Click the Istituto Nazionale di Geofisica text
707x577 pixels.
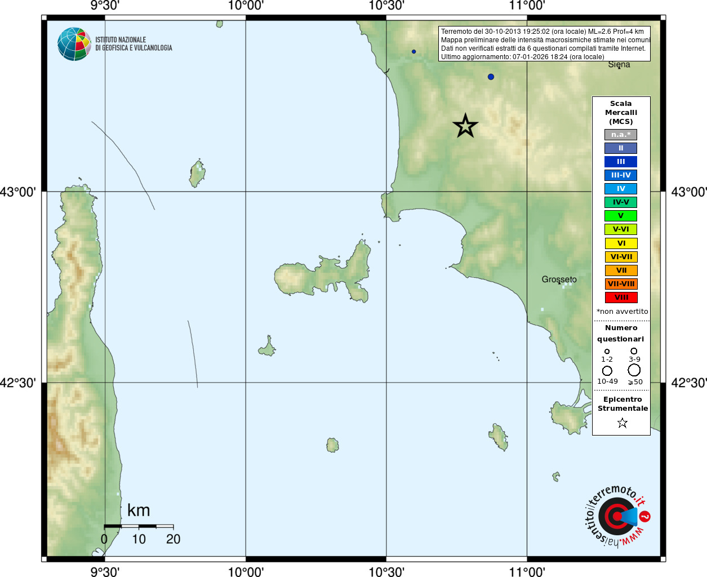[134, 44]
